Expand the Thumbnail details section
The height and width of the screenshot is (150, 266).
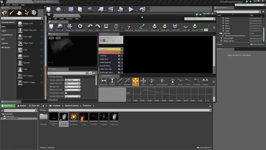pos(49,100)
